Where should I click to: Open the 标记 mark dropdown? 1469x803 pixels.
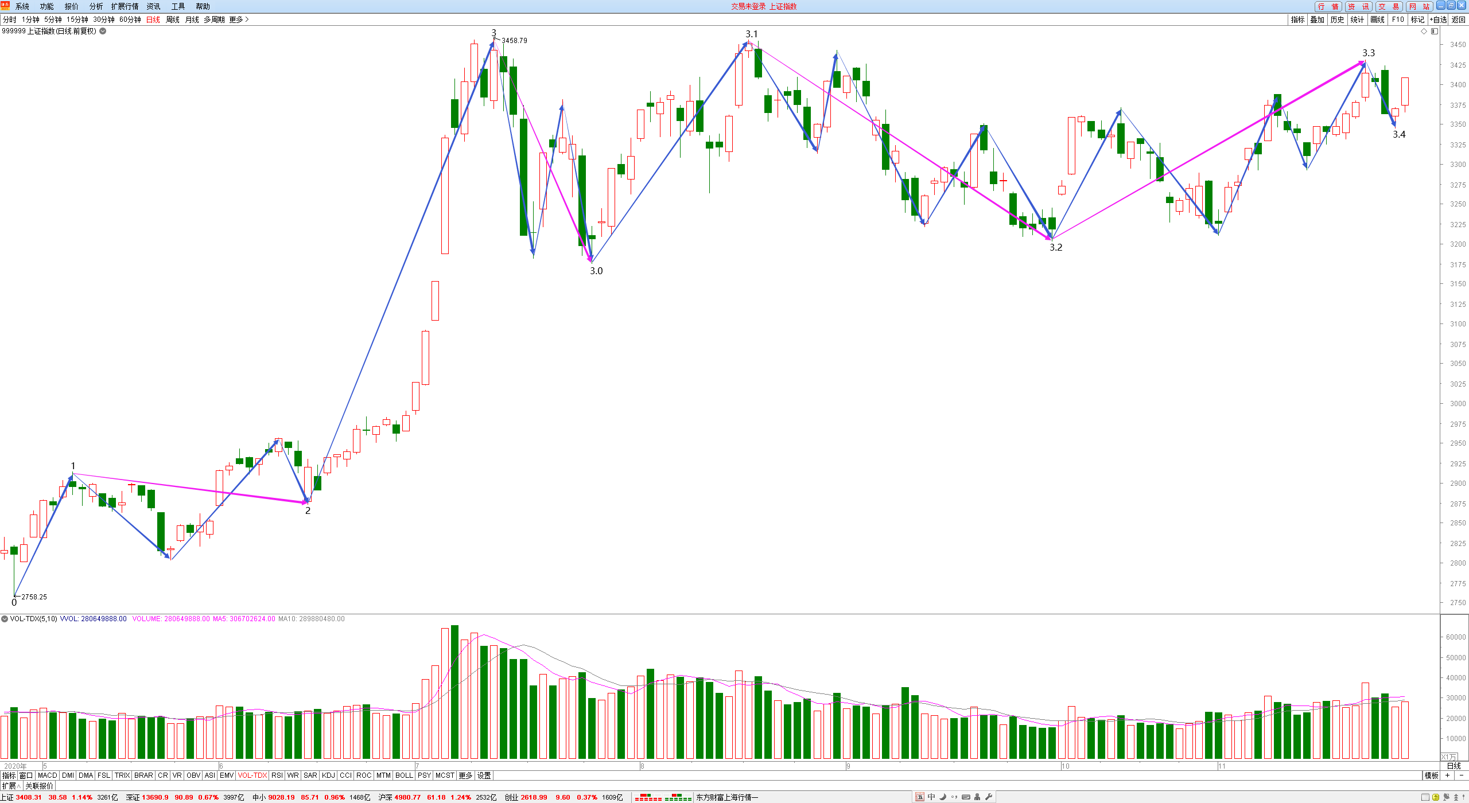click(x=1418, y=20)
